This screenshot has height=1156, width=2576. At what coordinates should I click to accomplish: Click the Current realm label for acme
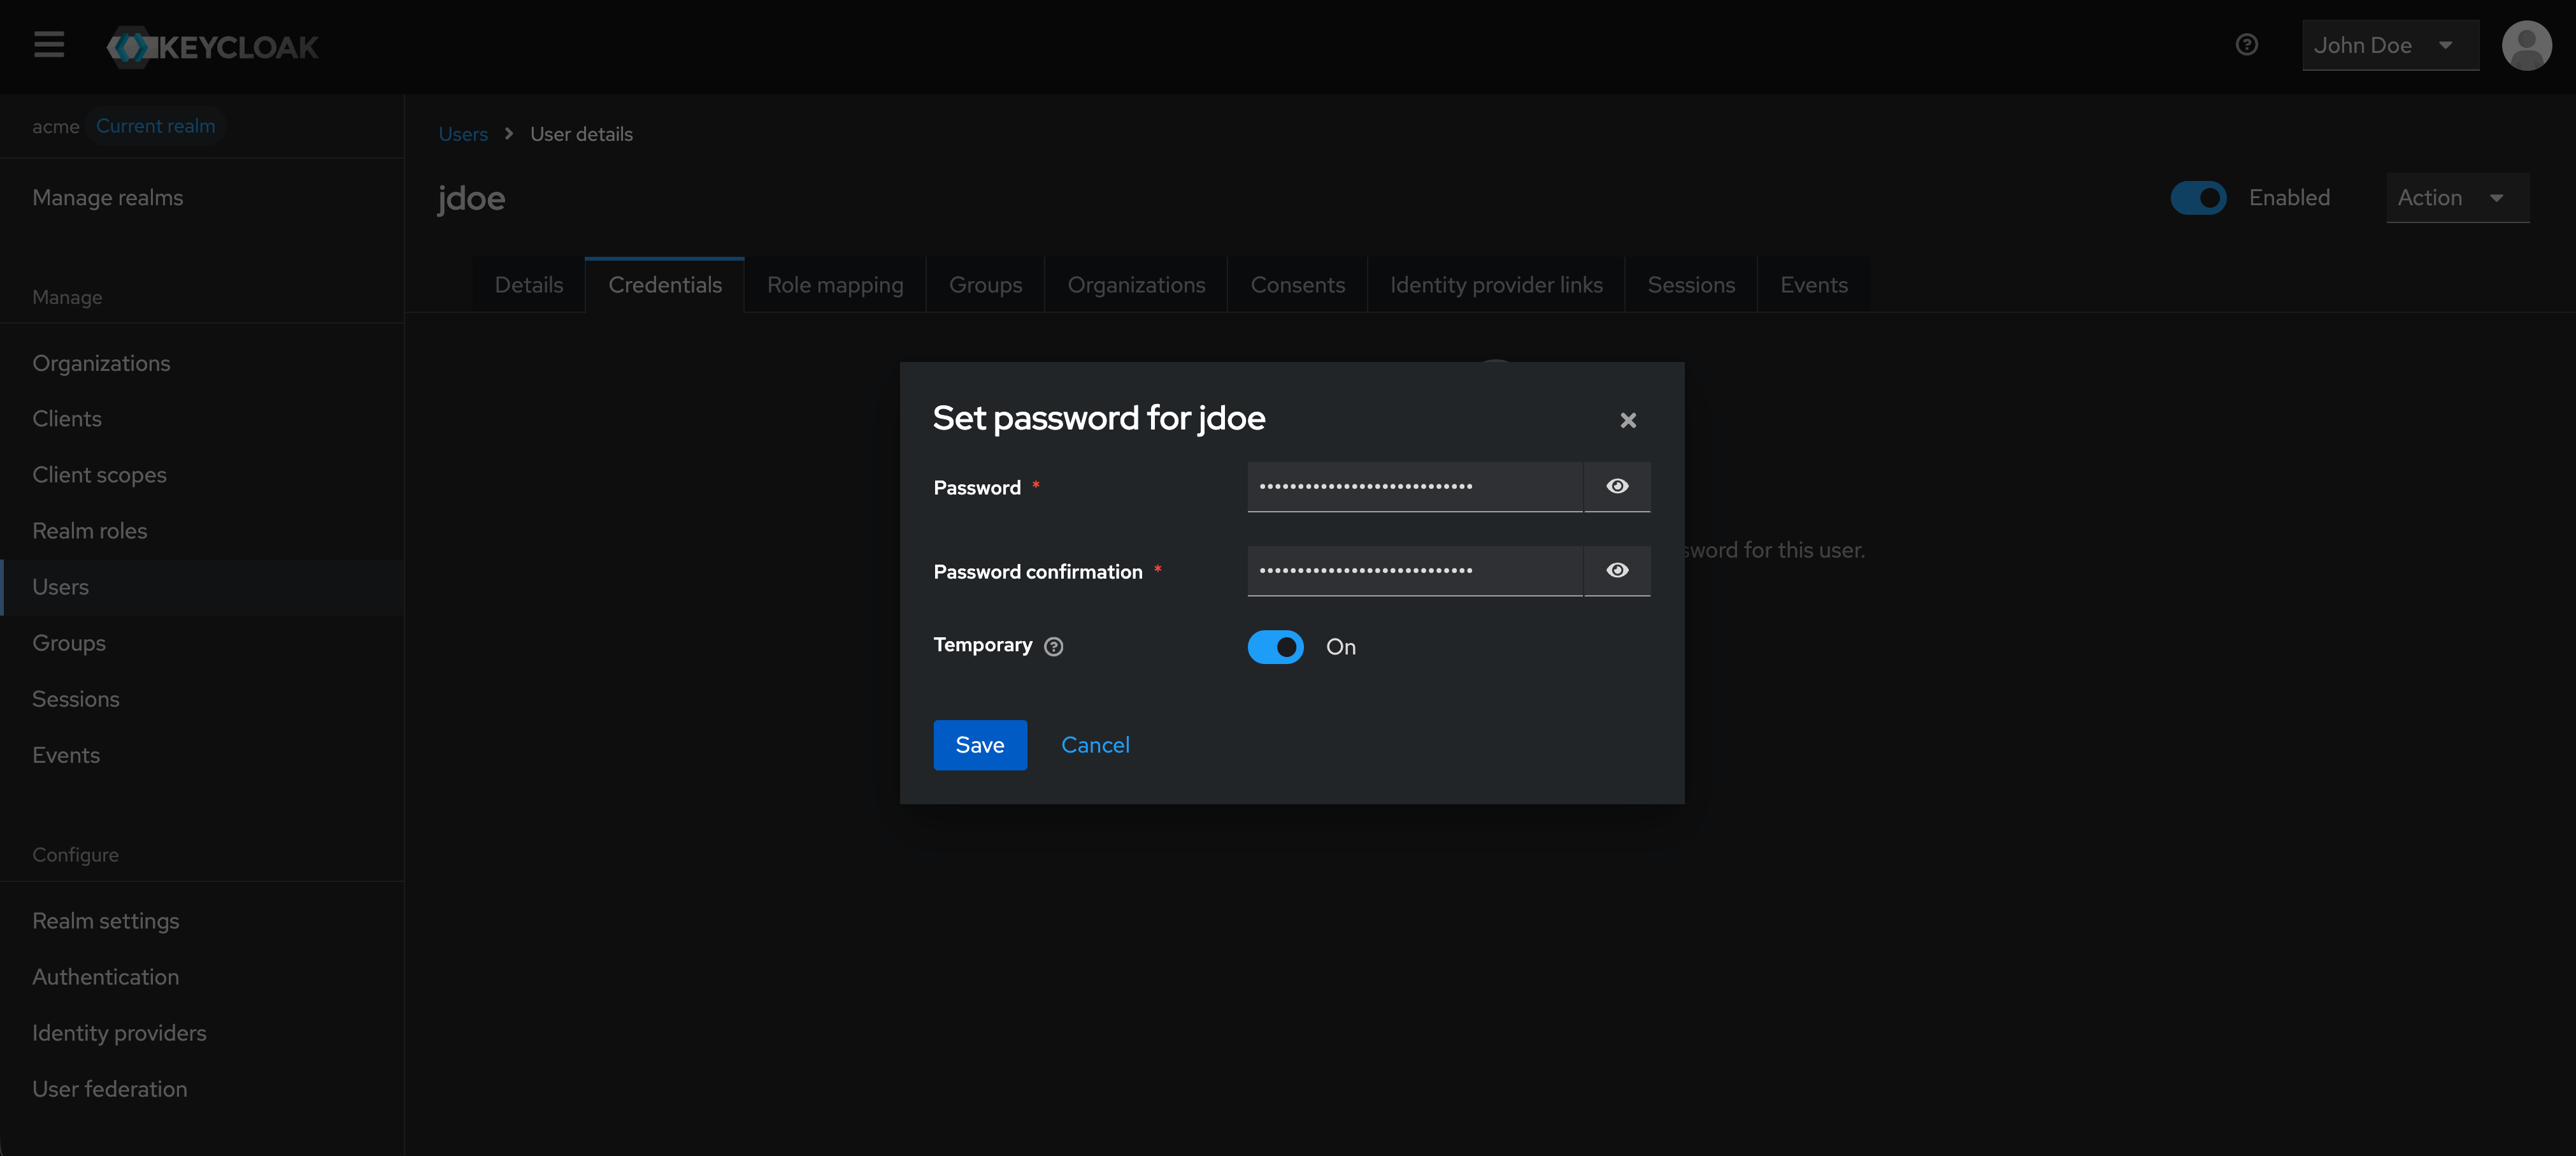(x=156, y=125)
